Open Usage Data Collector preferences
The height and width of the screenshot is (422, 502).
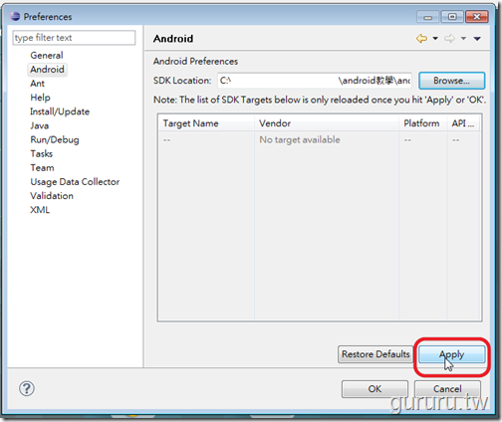click(x=75, y=182)
